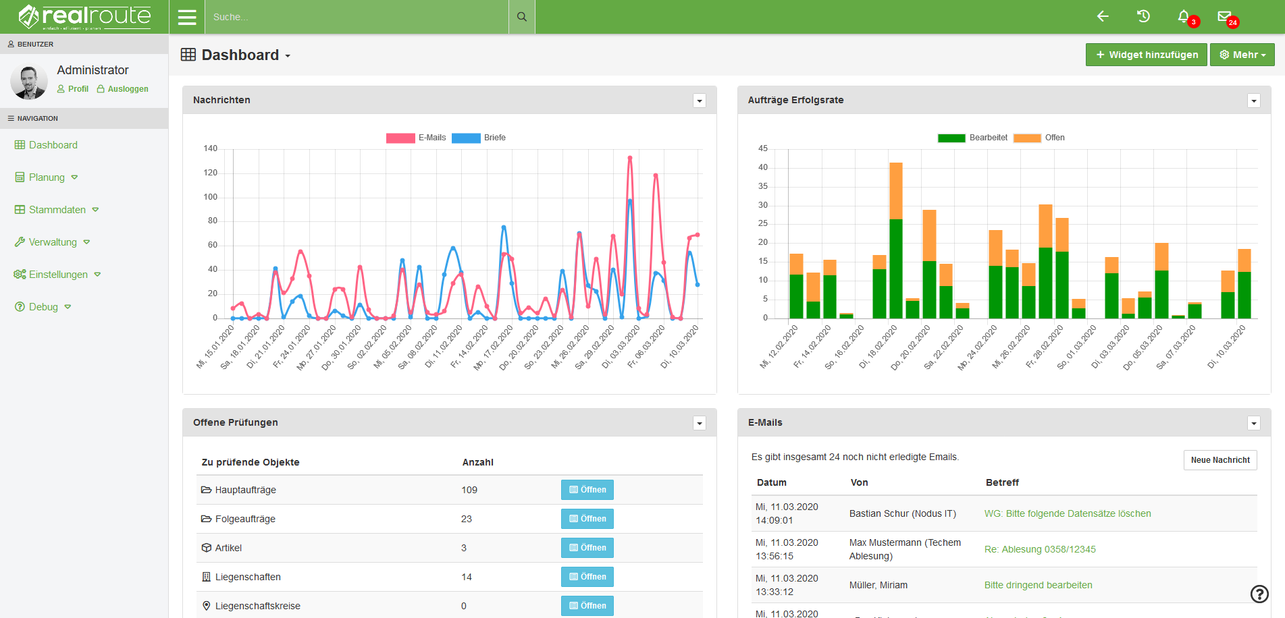Click the Stammdaten table icon
This screenshot has width=1285, height=618.
point(20,210)
